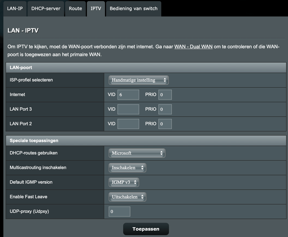Go to the Route tab
This screenshot has width=288, height=237.
click(75, 9)
